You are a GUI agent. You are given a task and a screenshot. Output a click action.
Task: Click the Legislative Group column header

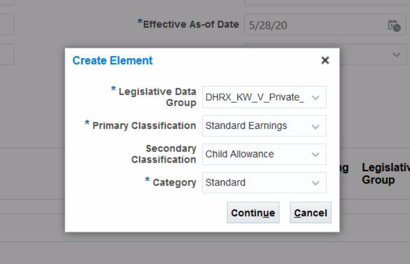coord(385,174)
